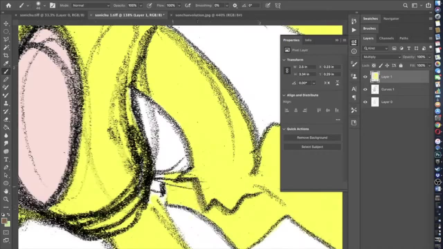
Task: Select the Crop tool
Action: pyautogui.click(x=6, y=55)
